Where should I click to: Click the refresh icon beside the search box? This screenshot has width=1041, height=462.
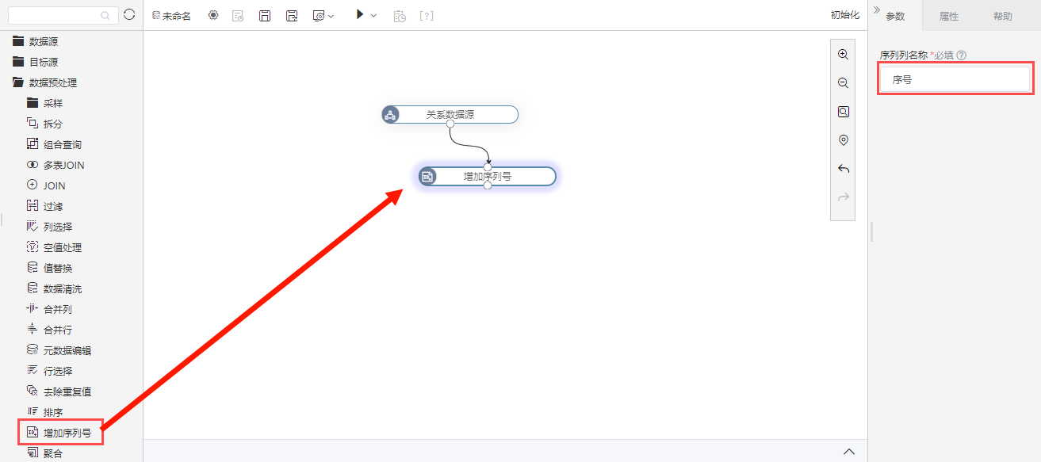click(x=129, y=14)
